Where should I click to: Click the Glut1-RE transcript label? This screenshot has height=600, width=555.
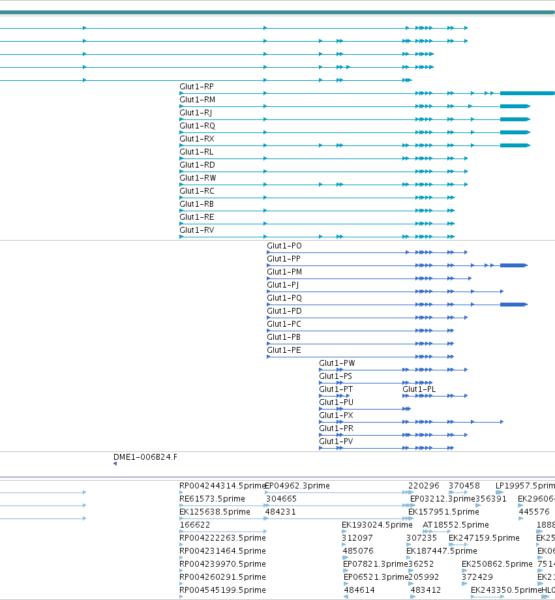pos(197,217)
